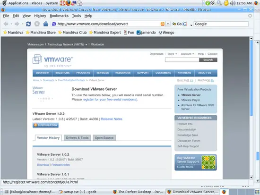Open the Mandriva Store bookmark
Image resolution: width=260 pixels, height=195 pixels.
tap(41, 33)
